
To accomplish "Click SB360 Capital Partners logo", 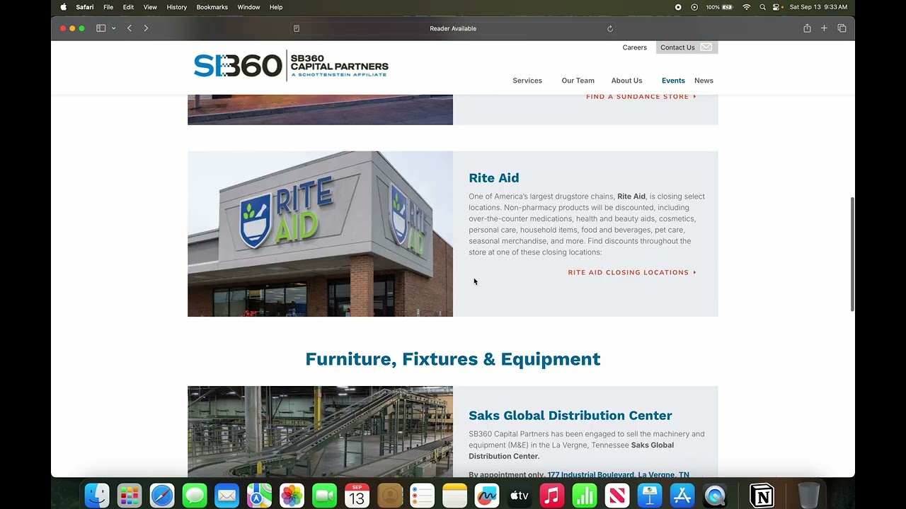I will [291, 66].
